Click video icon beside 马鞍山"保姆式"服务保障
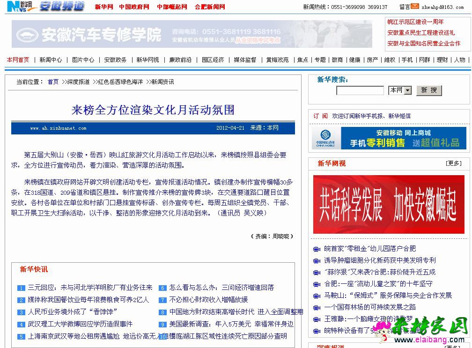472x348 pixels. 316,296
